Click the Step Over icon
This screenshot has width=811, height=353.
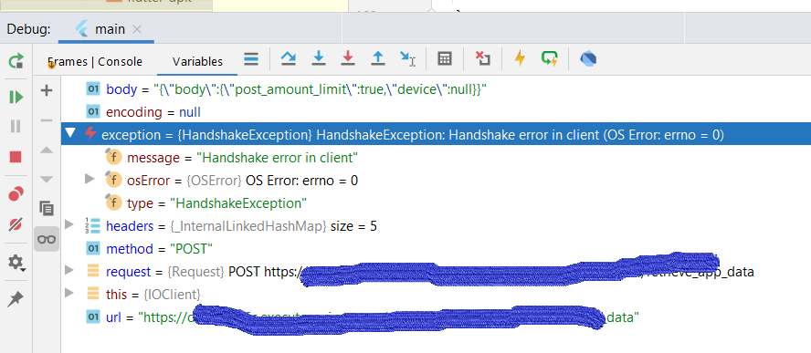[x=288, y=58]
